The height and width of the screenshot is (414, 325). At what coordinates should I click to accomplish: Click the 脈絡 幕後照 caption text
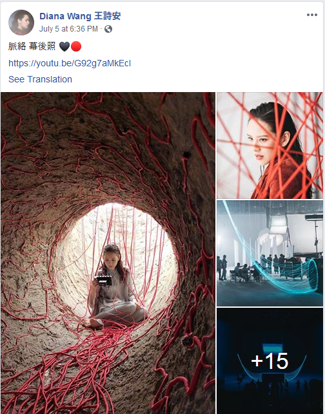[x=32, y=46]
